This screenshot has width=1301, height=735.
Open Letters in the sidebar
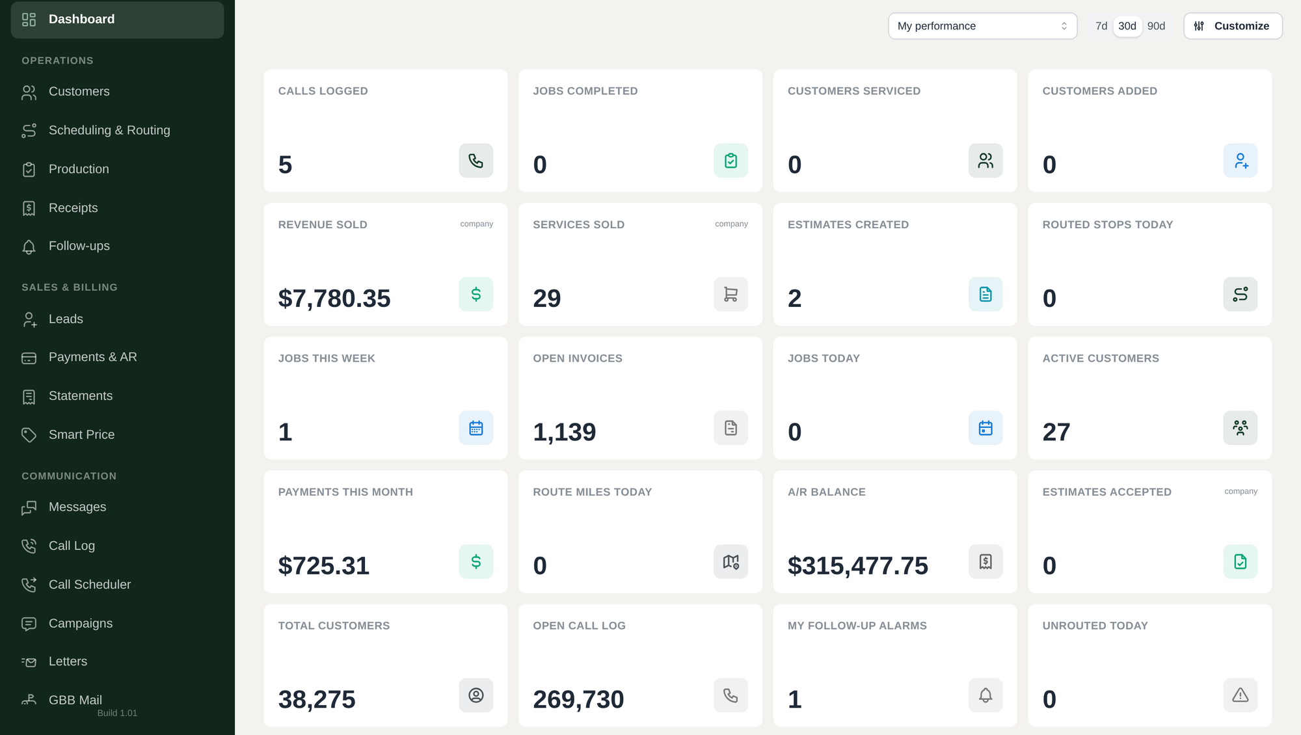click(117, 661)
